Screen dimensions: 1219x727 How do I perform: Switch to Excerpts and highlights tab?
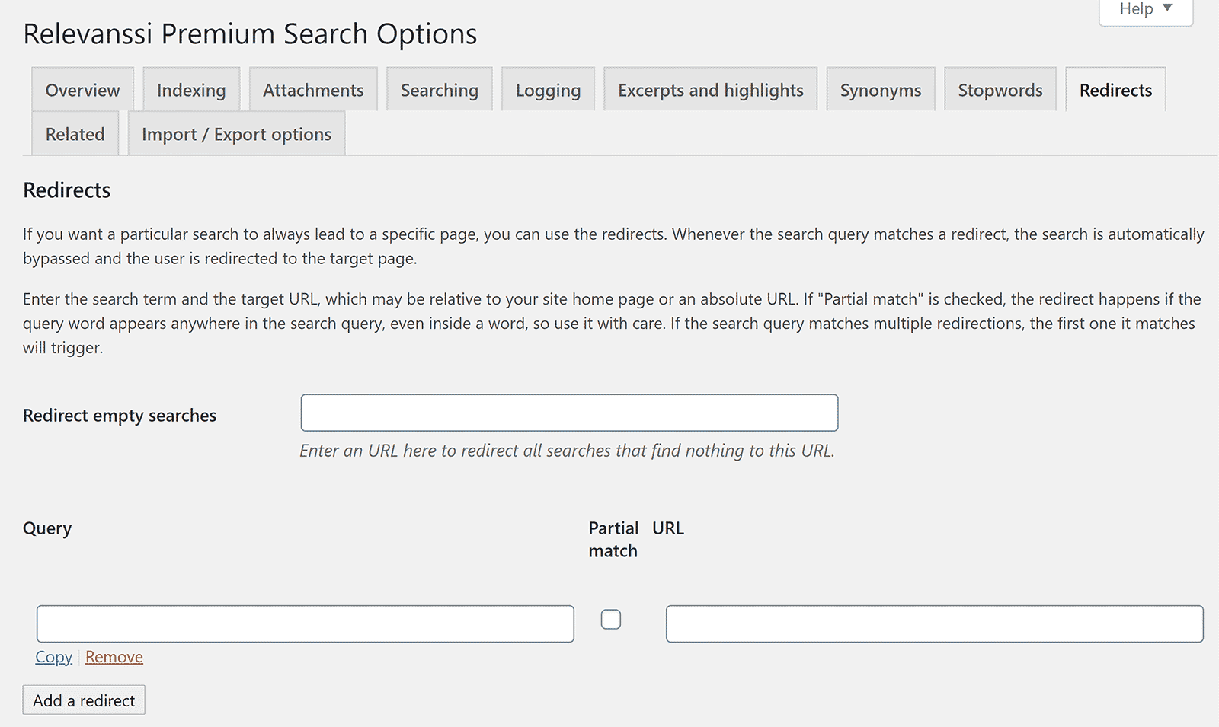(710, 90)
